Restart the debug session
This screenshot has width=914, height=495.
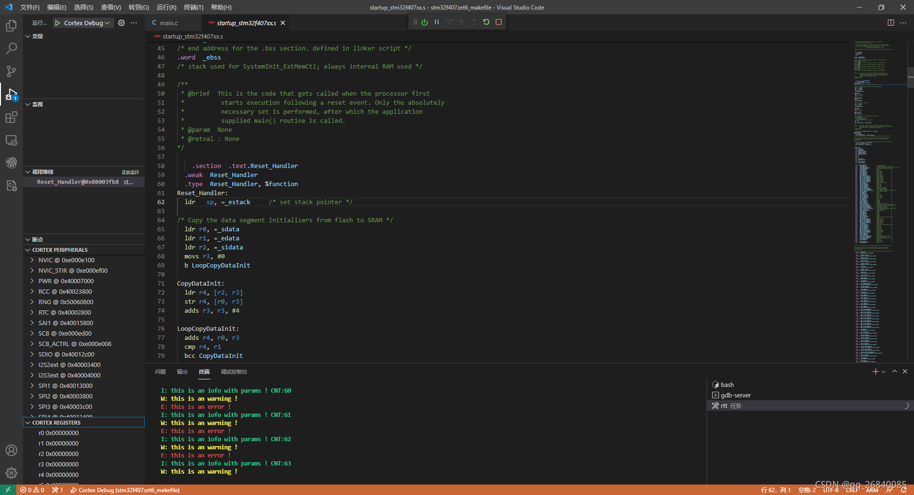pyautogui.click(x=486, y=22)
